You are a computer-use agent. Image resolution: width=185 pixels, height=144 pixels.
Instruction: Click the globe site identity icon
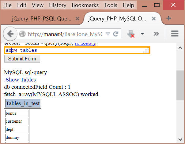22,34
